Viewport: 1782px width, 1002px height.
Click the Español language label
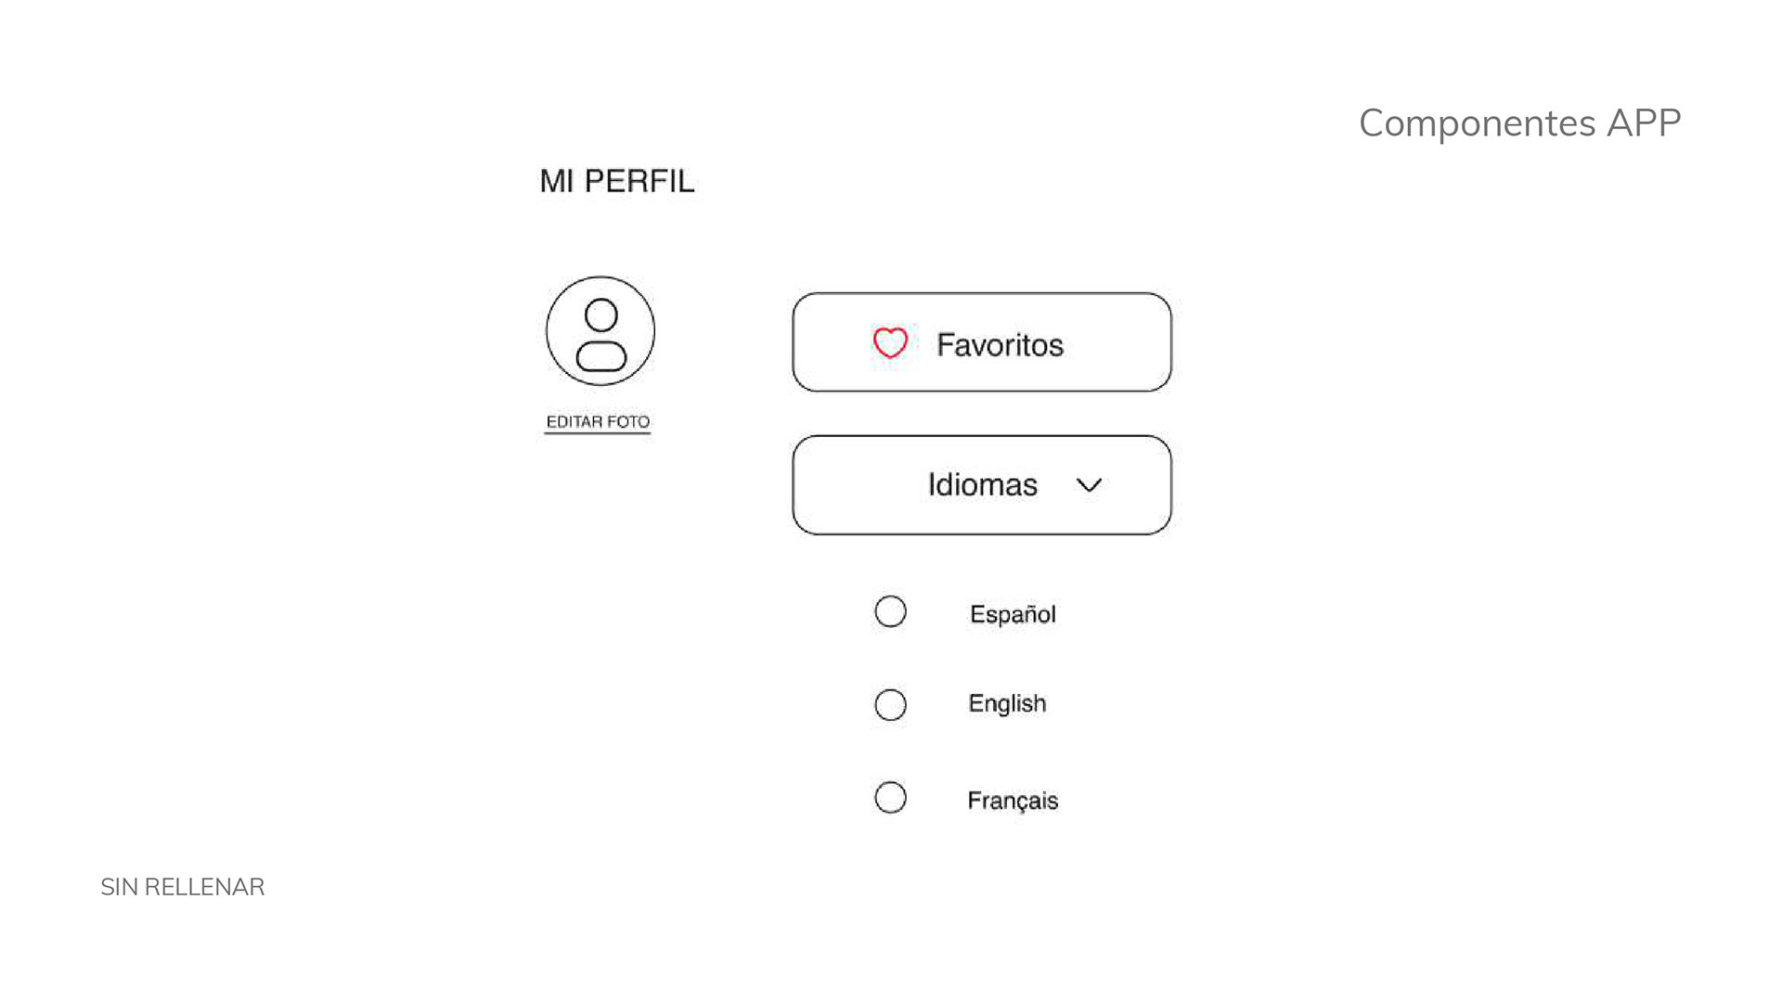pyautogui.click(x=1013, y=614)
